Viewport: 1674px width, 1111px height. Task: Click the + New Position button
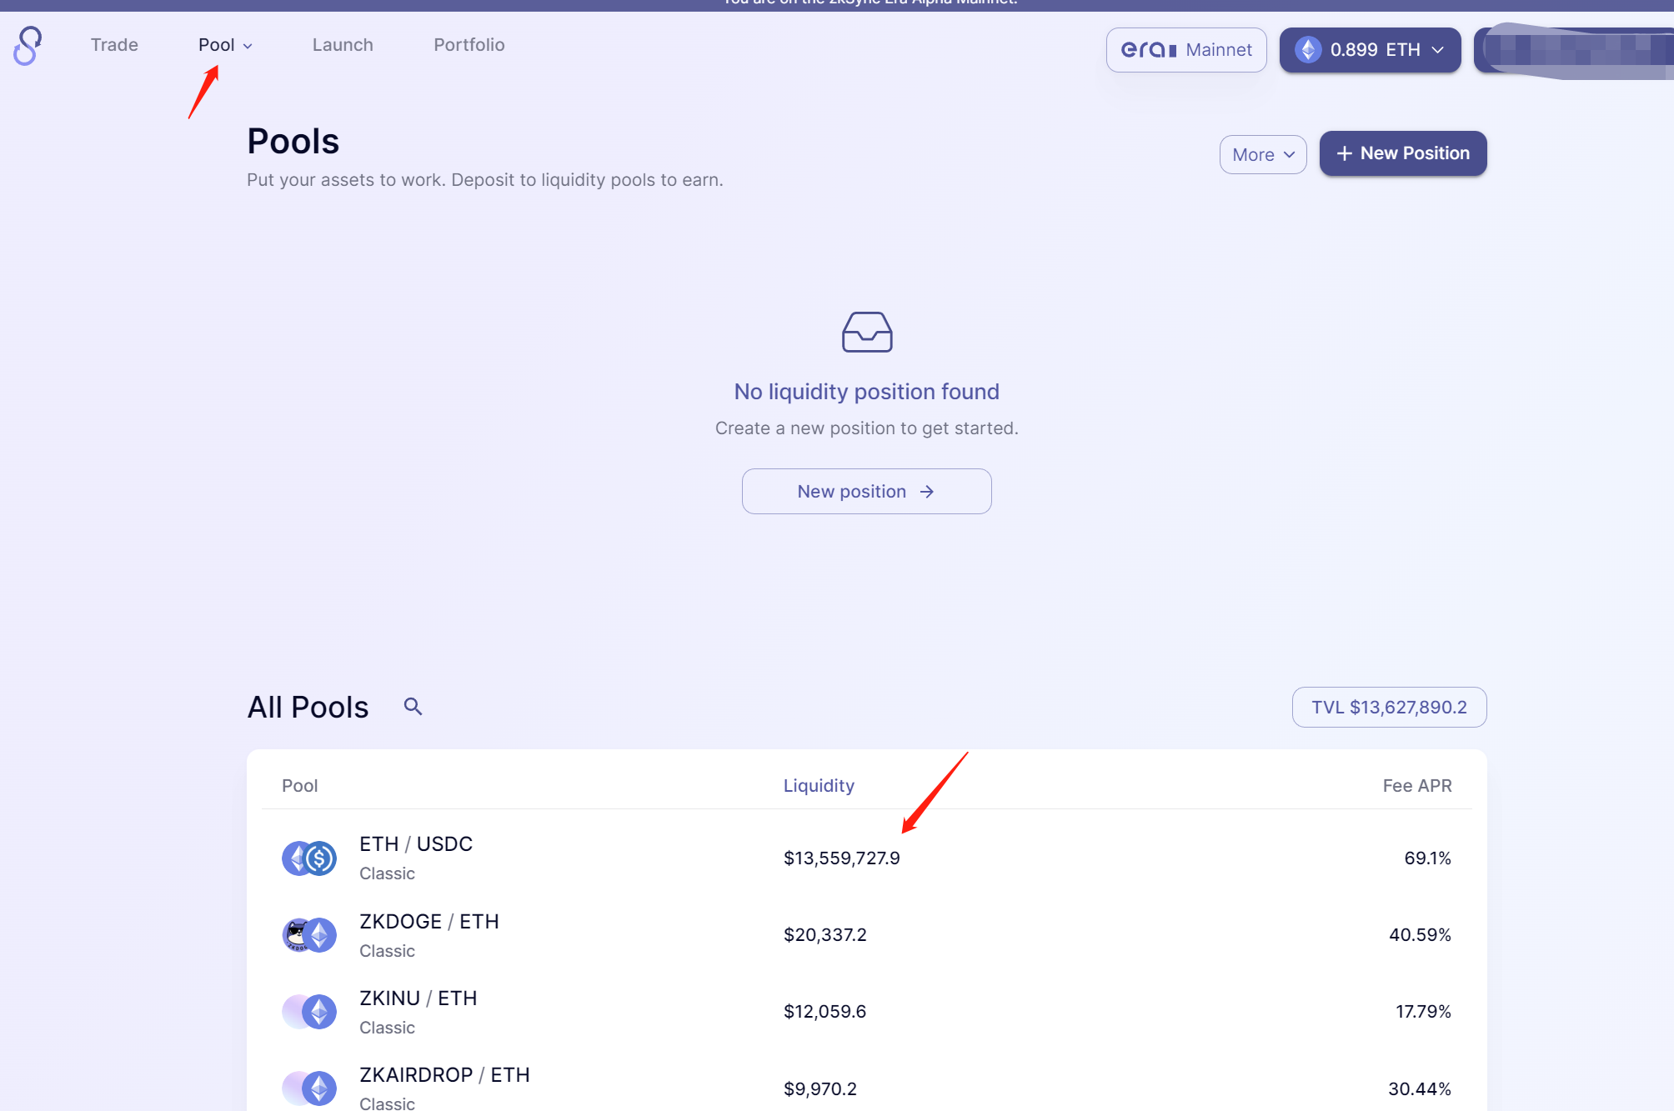(x=1403, y=153)
